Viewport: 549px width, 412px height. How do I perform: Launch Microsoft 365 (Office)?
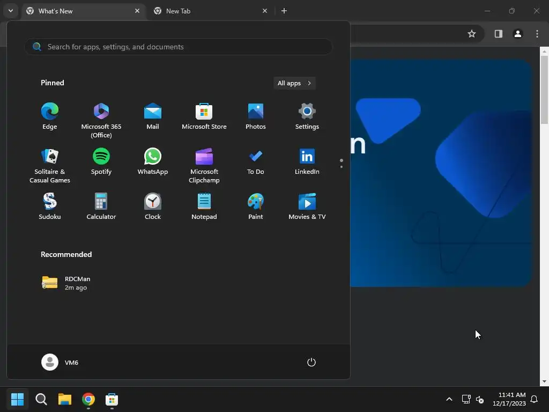[101, 121]
